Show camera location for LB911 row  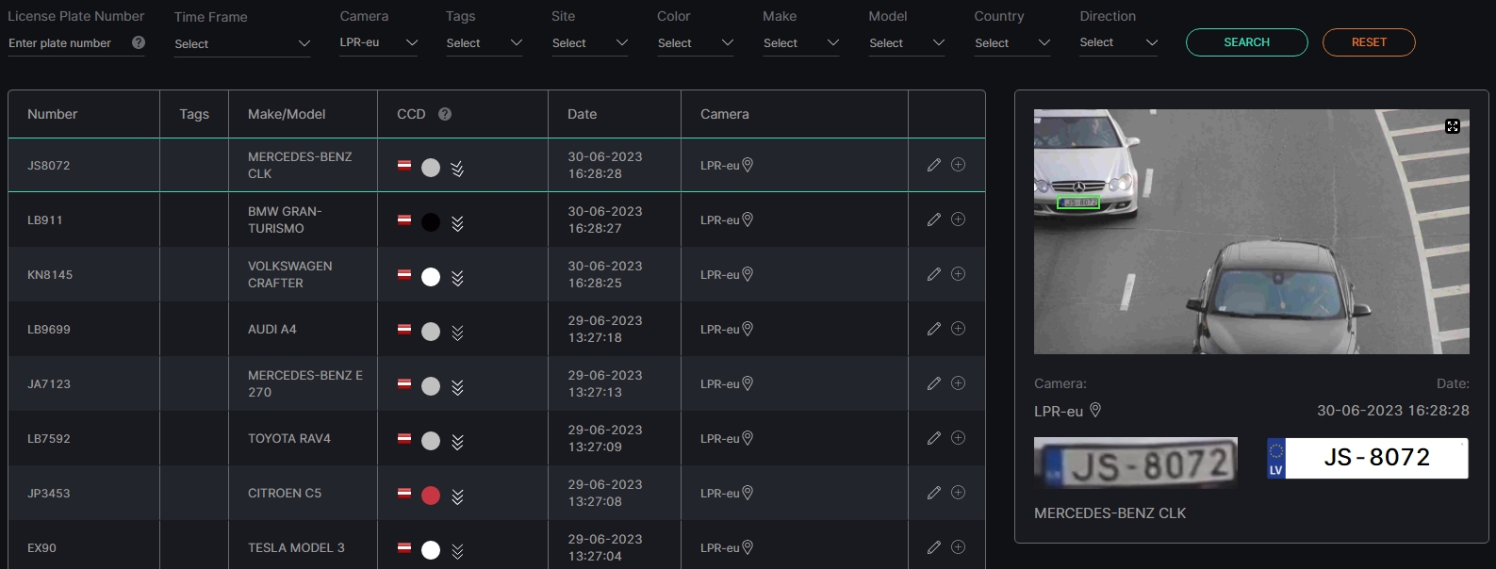click(748, 219)
